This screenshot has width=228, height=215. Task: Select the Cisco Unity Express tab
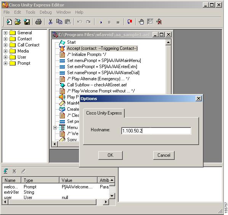pyautogui.click(x=104, y=113)
